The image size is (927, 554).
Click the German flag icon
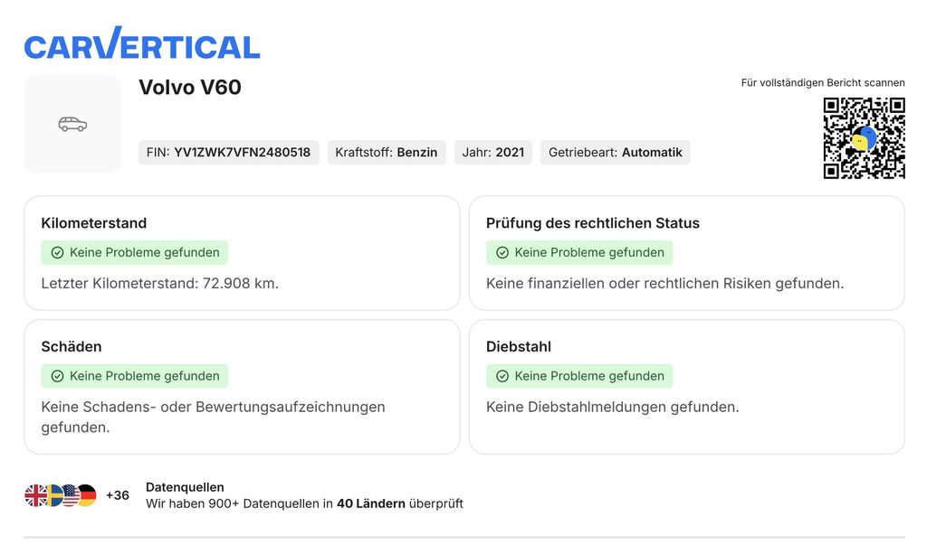click(86, 495)
